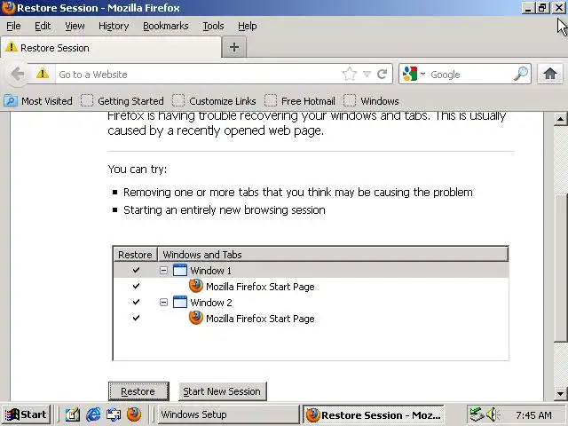The height and width of the screenshot is (426, 568).
Task: Open the Most Visited bookmarks folder
Action: (38, 101)
